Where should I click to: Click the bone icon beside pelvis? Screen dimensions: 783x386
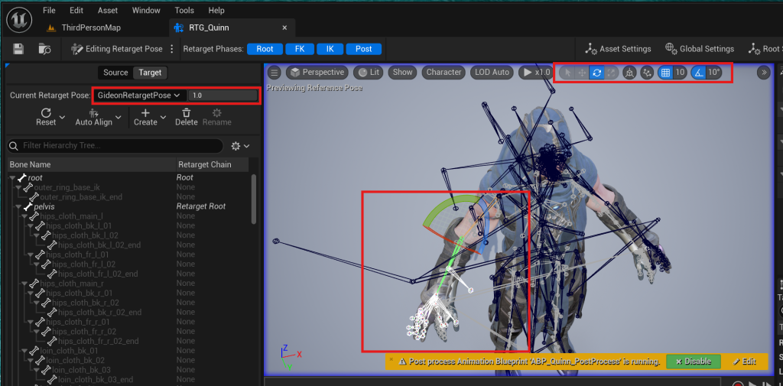(x=28, y=206)
